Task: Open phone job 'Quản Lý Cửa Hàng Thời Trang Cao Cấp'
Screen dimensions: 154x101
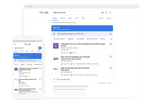Action: 27,90
